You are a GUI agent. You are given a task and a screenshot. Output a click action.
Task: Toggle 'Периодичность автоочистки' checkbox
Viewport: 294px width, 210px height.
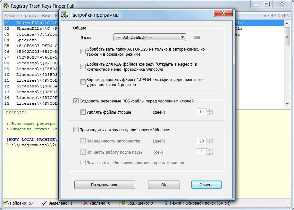[83, 141]
